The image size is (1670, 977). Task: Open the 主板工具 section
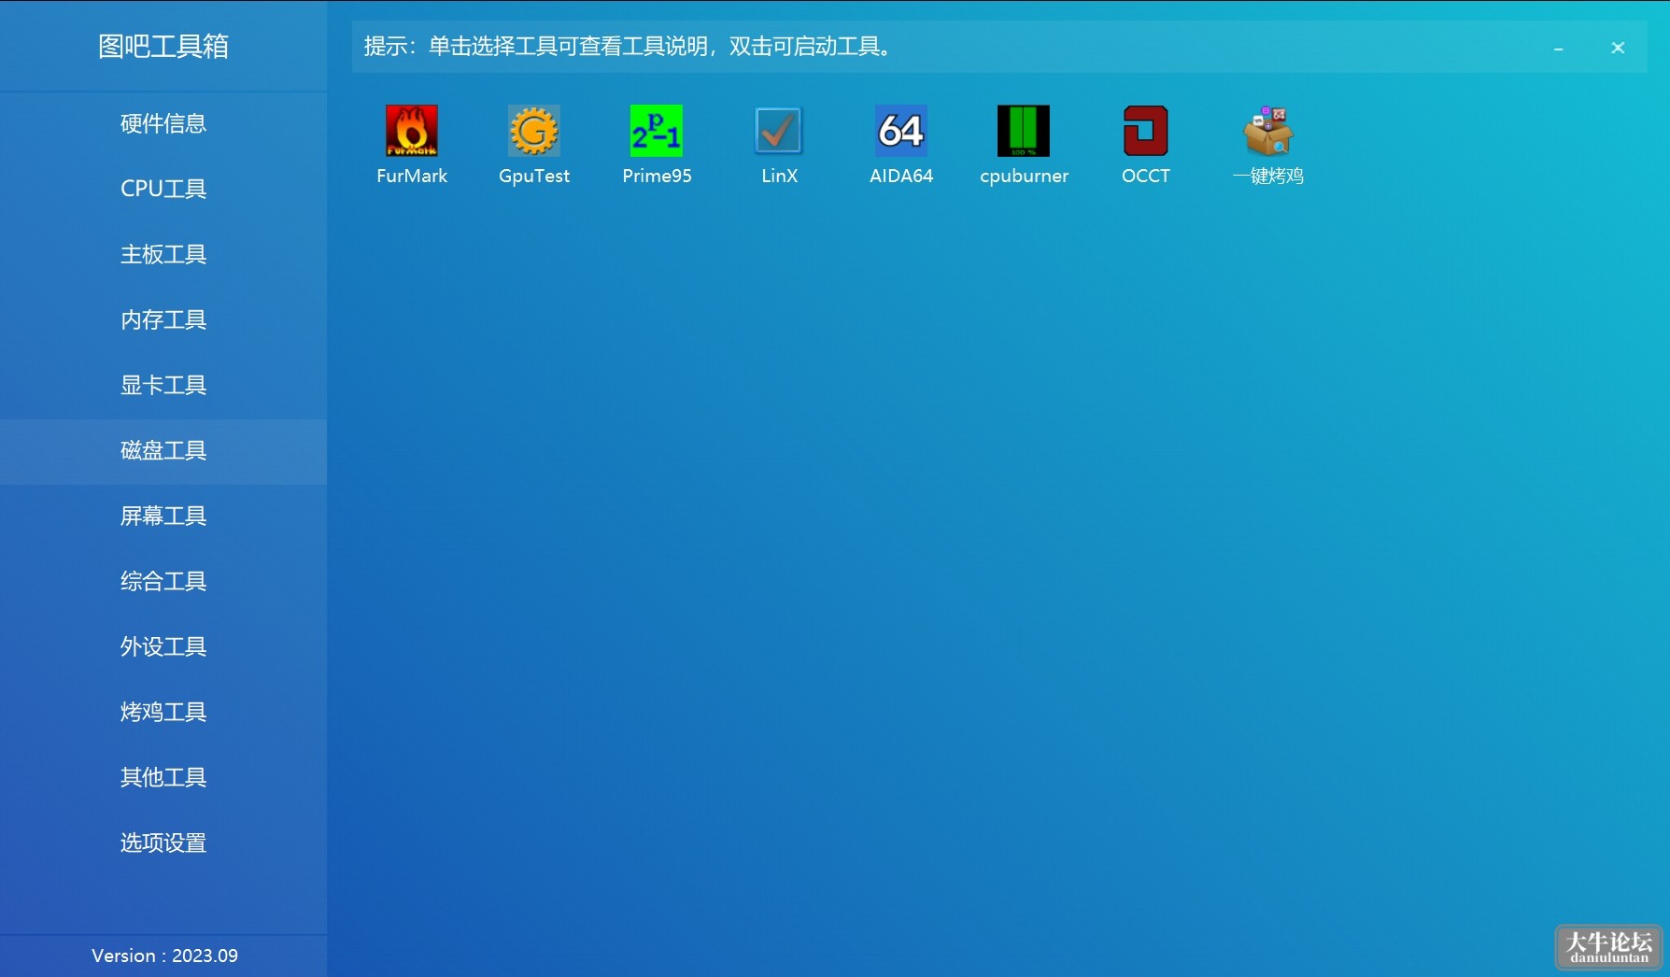163,254
